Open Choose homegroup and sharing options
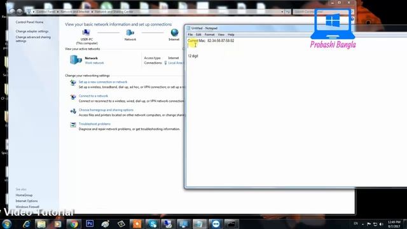The width and height of the screenshot is (407, 229). (x=106, y=110)
